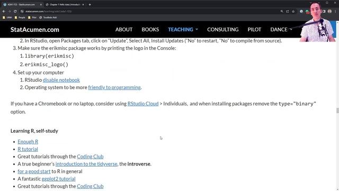Click the erikmisc_logo() code text
This screenshot has height=191, width=339.
pyautogui.click(x=47, y=65)
